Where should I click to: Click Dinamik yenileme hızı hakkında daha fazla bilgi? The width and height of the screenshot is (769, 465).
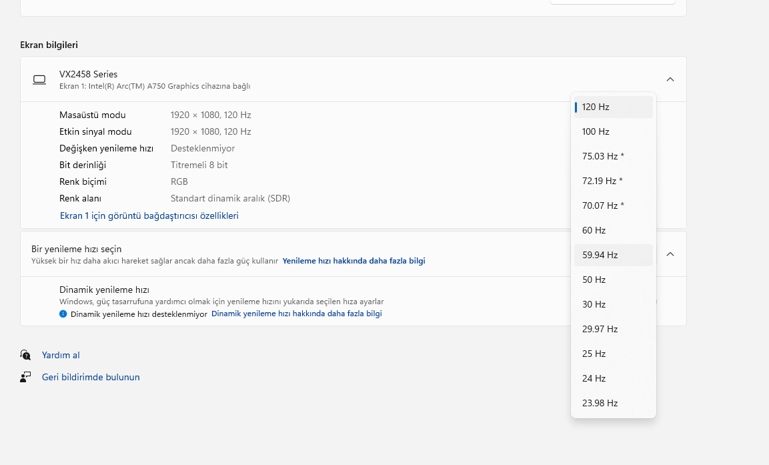296,314
